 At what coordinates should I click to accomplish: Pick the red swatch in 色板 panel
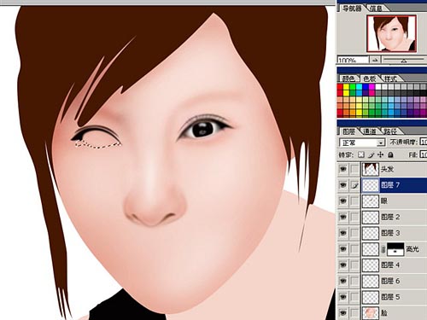click(340, 87)
